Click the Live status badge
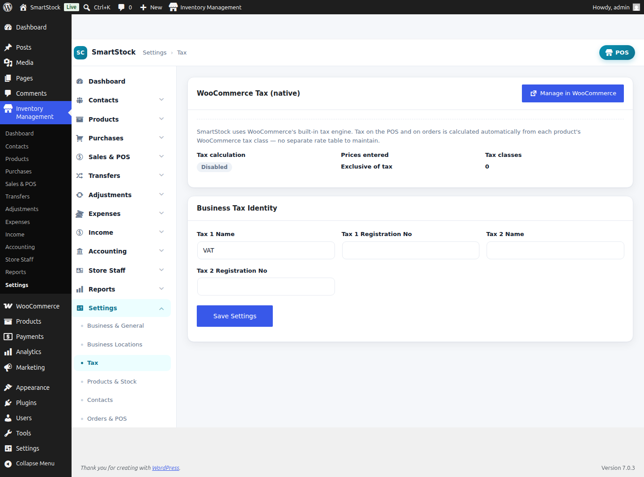Screen dimensions: 644x477 pyautogui.click(x=72, y=7)
